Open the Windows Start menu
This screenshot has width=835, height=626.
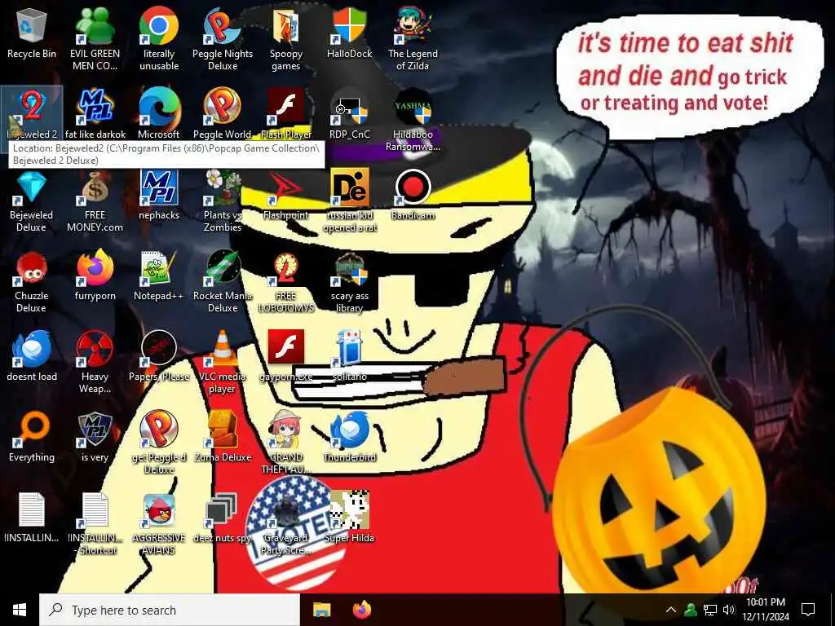point(20,610)
